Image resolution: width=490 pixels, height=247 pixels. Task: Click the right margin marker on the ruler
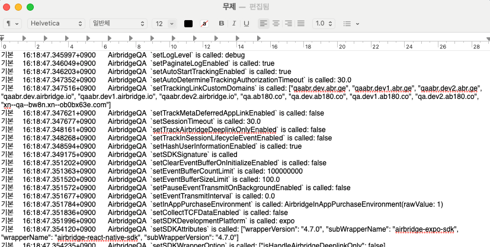tap(488, 39)
